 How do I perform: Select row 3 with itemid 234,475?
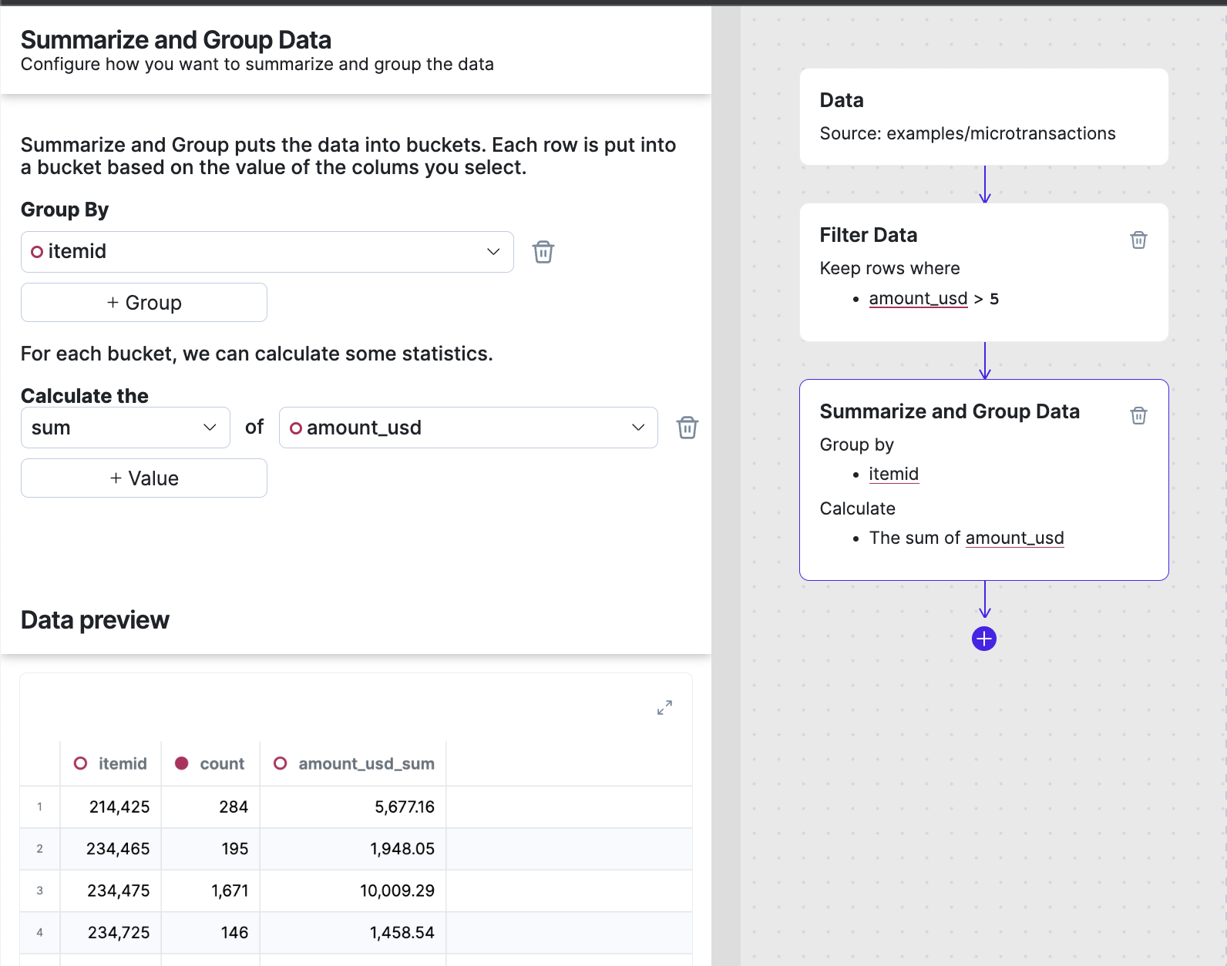point(119,891)
